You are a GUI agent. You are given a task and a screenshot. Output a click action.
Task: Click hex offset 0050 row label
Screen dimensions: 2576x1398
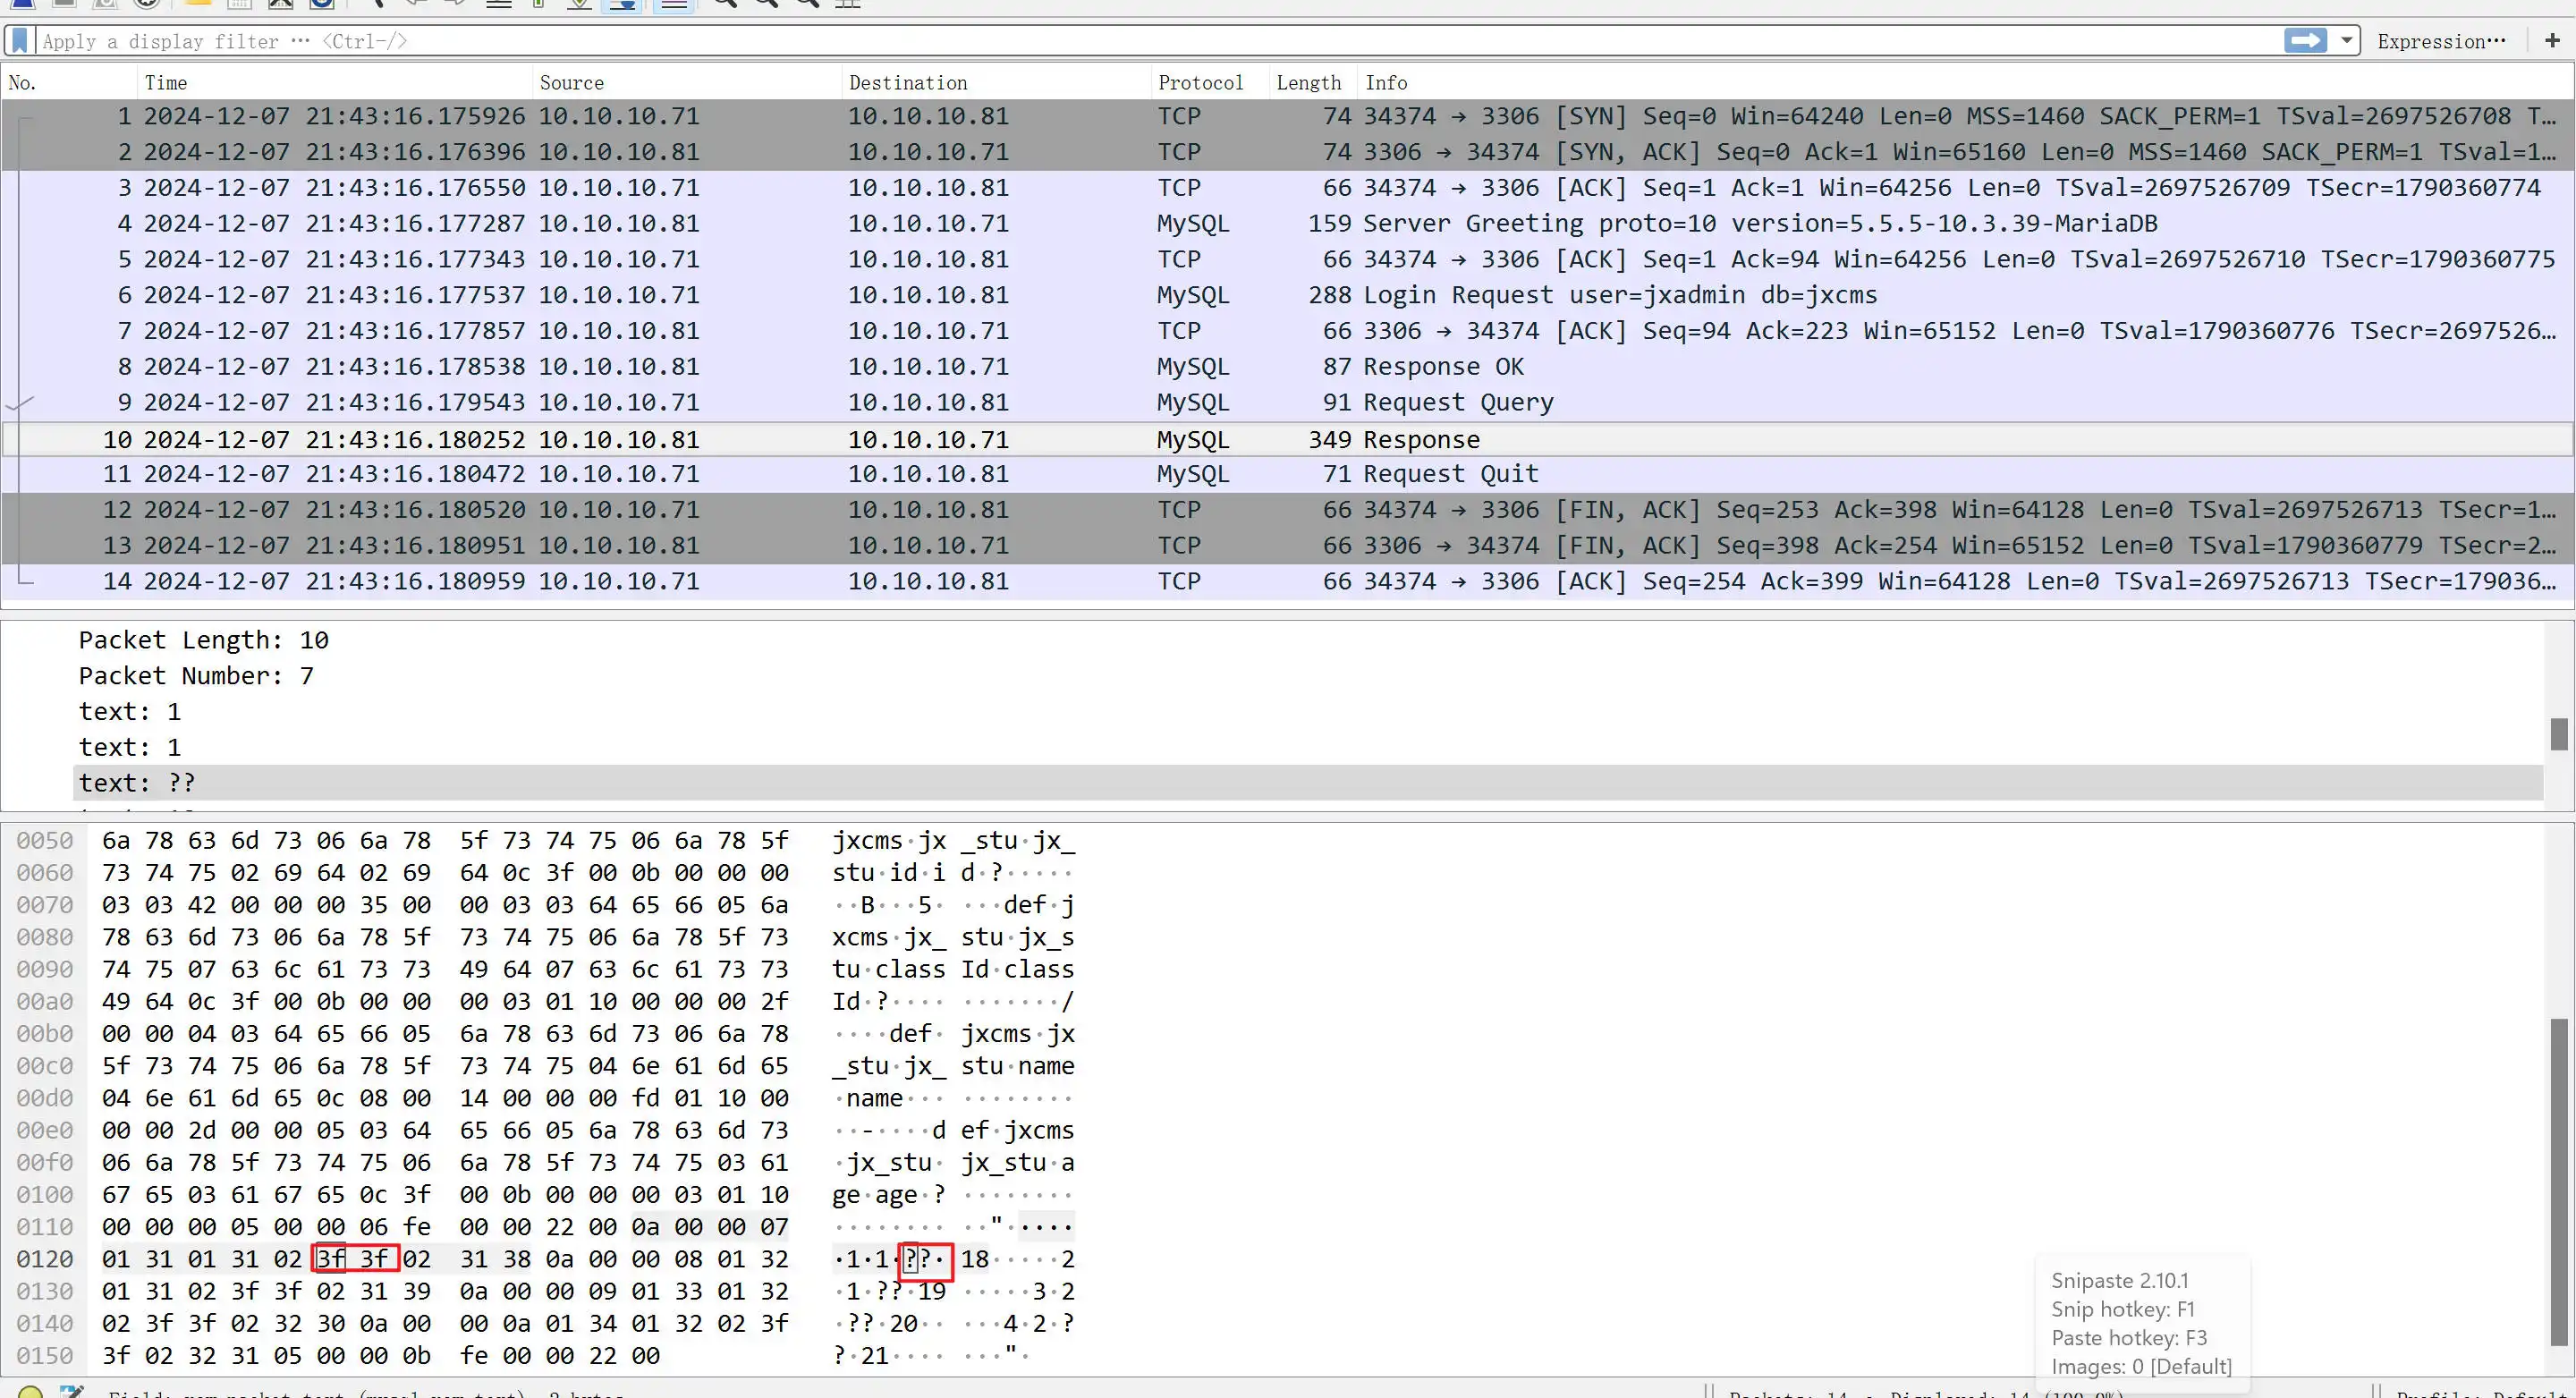(x=45, y=841)
